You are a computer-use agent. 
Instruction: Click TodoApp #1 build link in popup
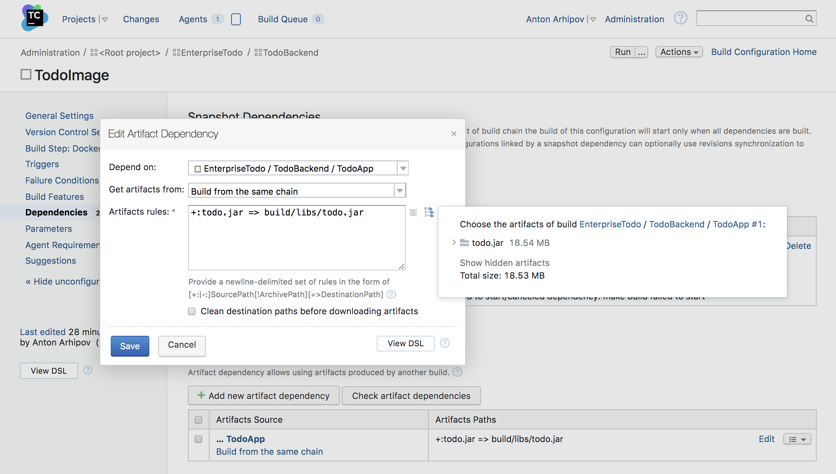point(738,224)
